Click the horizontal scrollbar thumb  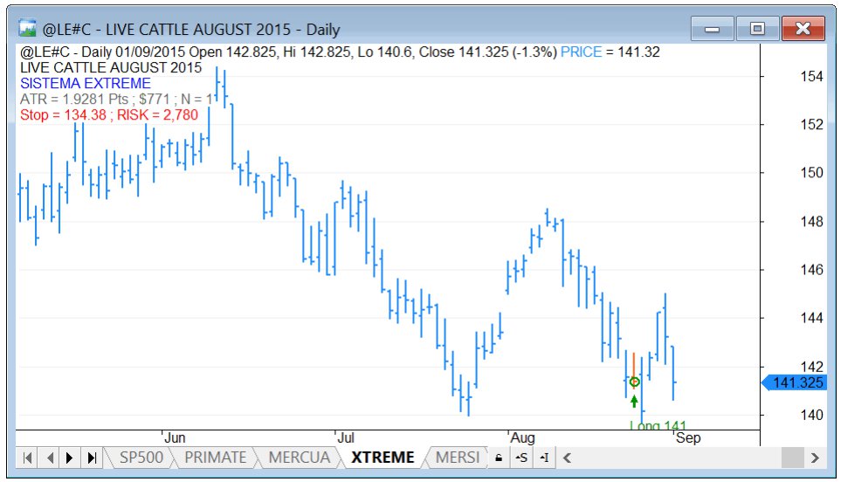point(792,458)
